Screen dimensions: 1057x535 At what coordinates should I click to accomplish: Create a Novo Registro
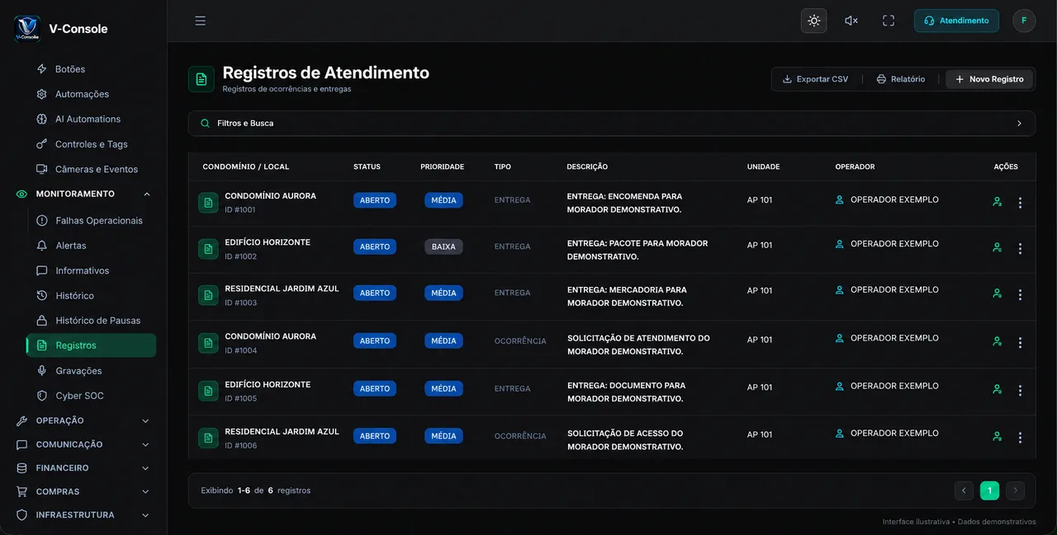[989, 79]
